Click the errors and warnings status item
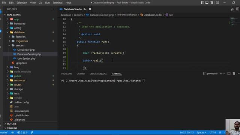240x135 pixels. pyautogui.click(x=22, y=132)
